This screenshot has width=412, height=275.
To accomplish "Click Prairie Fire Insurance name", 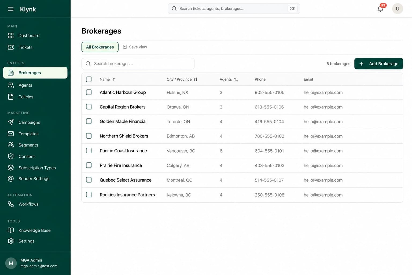I will tap(121, 165).
